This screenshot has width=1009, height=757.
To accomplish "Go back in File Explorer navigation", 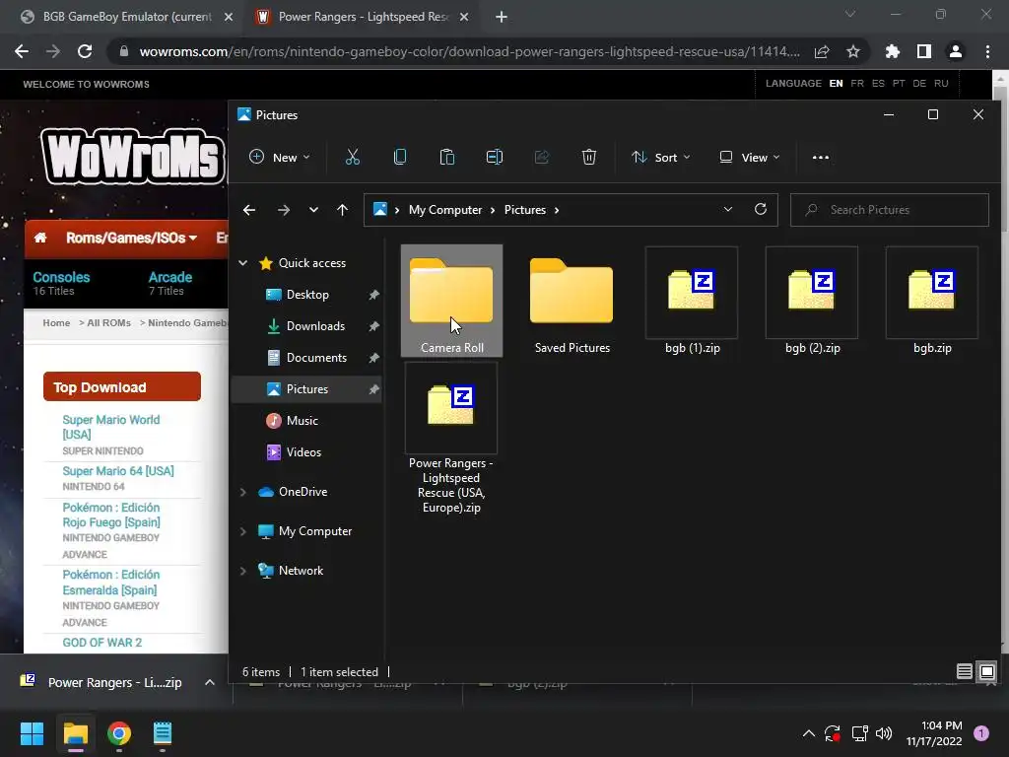I will coord(249,210).
